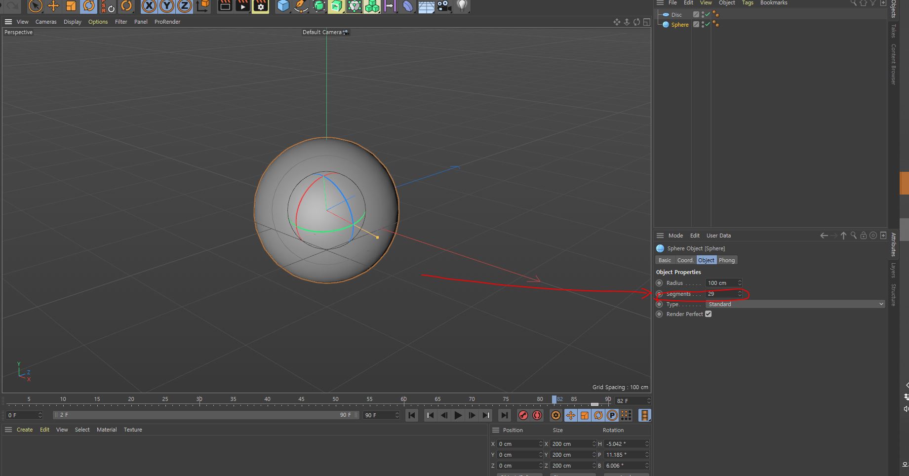Click the Camera object icon
The height and width of the screenshot is (476, 909).
tap(444, 6)
